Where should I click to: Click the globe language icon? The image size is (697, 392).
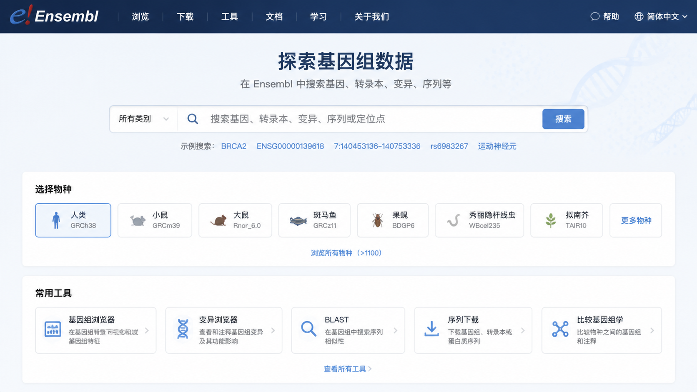639,16
